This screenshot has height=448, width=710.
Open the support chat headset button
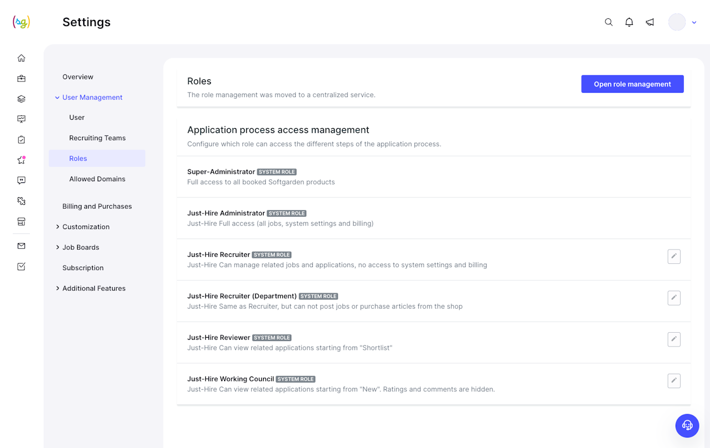coord(687,425)
